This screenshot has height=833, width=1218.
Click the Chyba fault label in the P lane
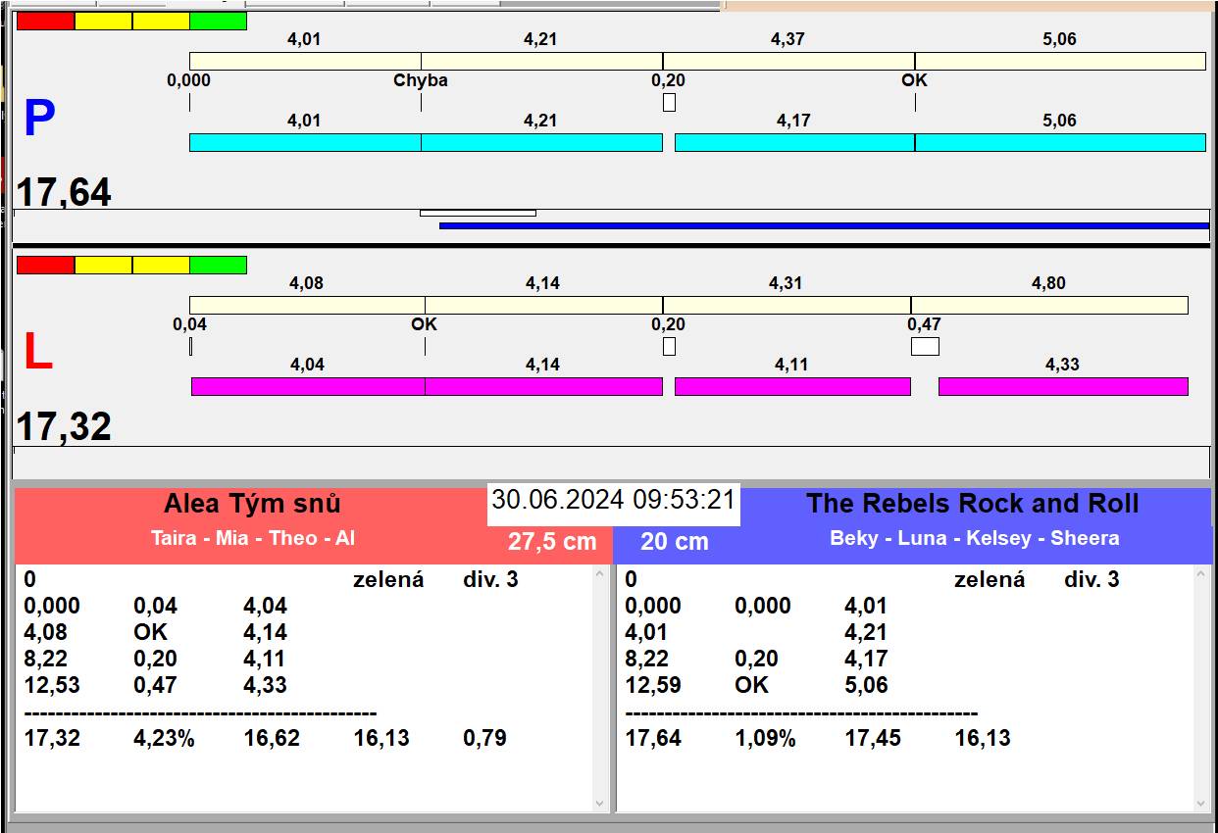[x=420, y=80]
